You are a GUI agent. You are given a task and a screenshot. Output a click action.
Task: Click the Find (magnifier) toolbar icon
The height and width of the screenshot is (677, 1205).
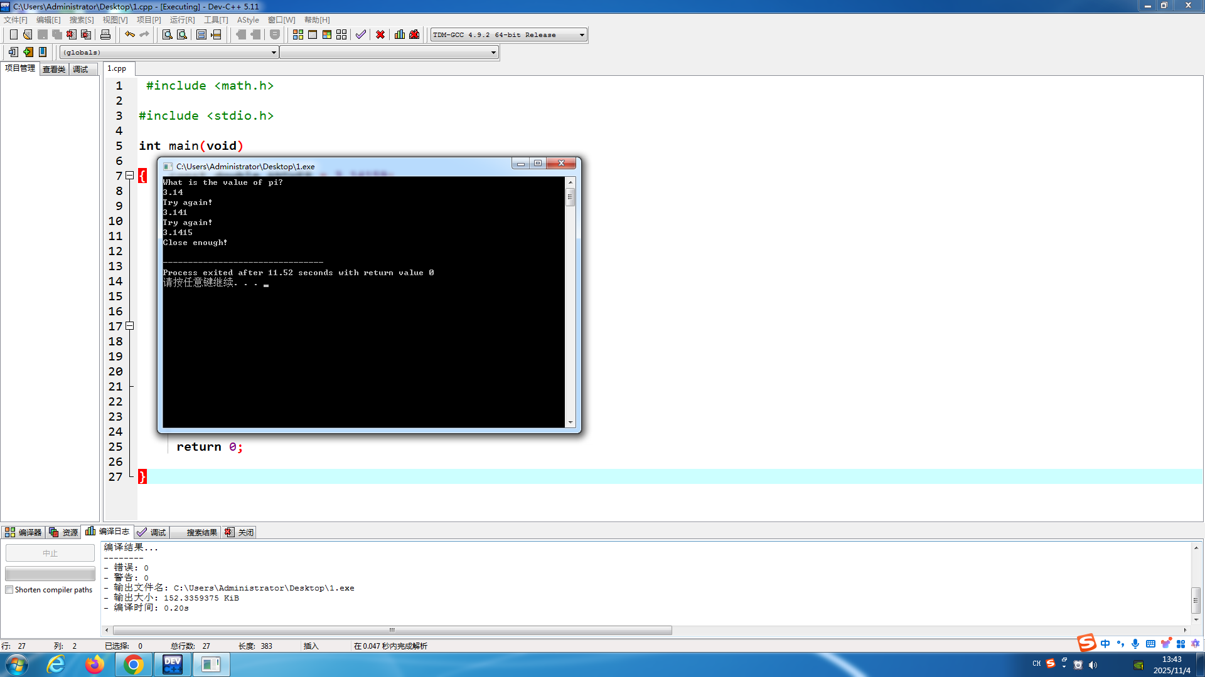(167, 34)
